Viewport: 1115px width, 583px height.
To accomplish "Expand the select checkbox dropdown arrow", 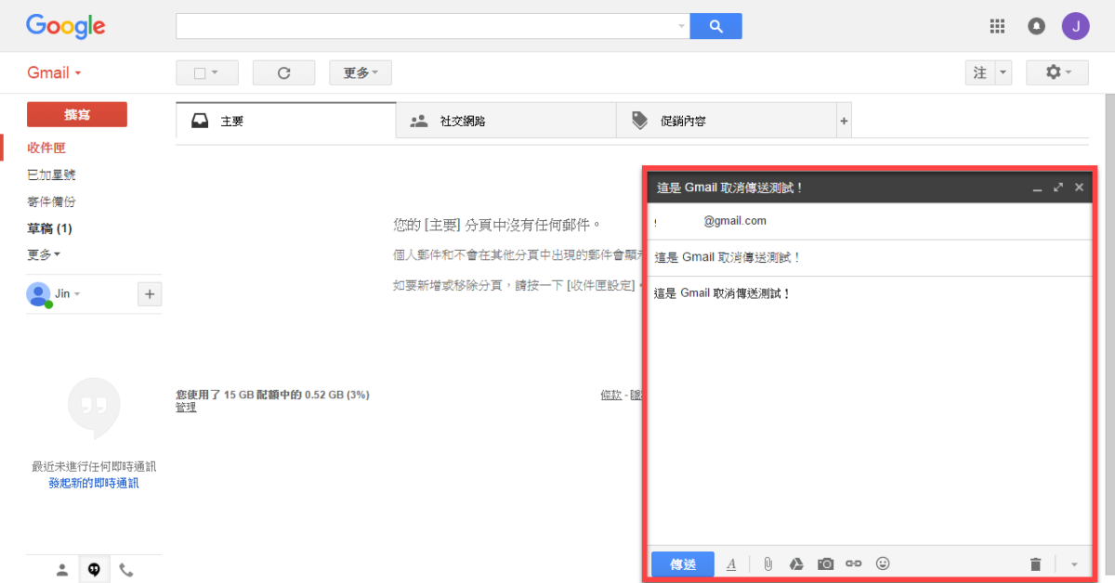I will click(215, 72).
